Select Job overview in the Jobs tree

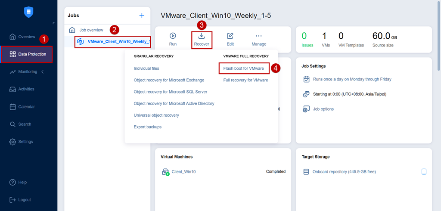[x=91, y=30]
